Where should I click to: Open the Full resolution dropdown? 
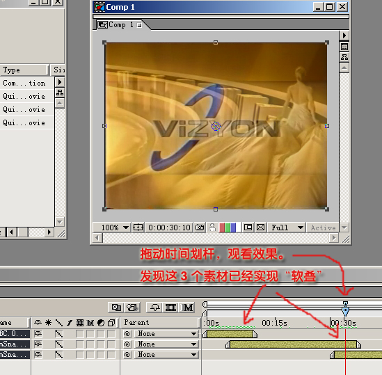287,228
